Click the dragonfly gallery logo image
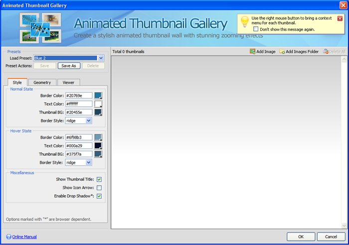349x245 pixels. point(40,28)
